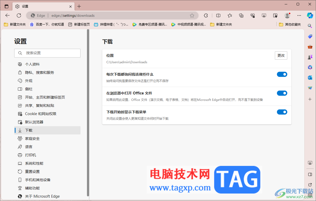
Task: Open browser Settings menu with three dots
Action: click(x=299, y=15)
